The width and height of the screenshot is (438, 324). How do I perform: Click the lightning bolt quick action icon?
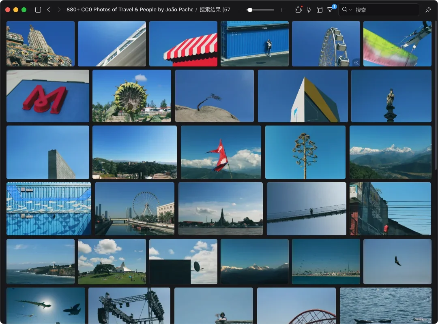tap(309, 10)
